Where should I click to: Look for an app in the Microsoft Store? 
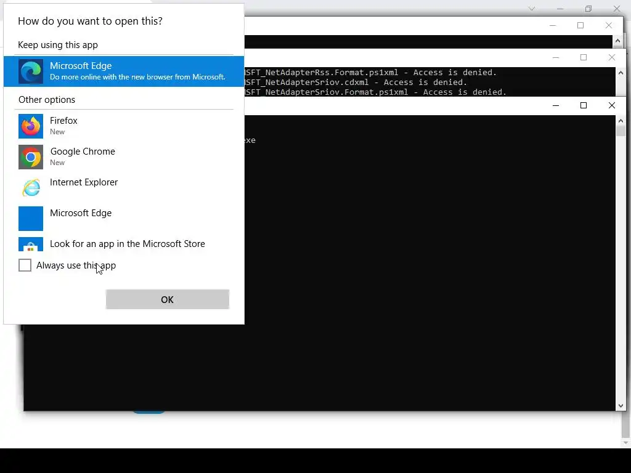click(123, 244)
